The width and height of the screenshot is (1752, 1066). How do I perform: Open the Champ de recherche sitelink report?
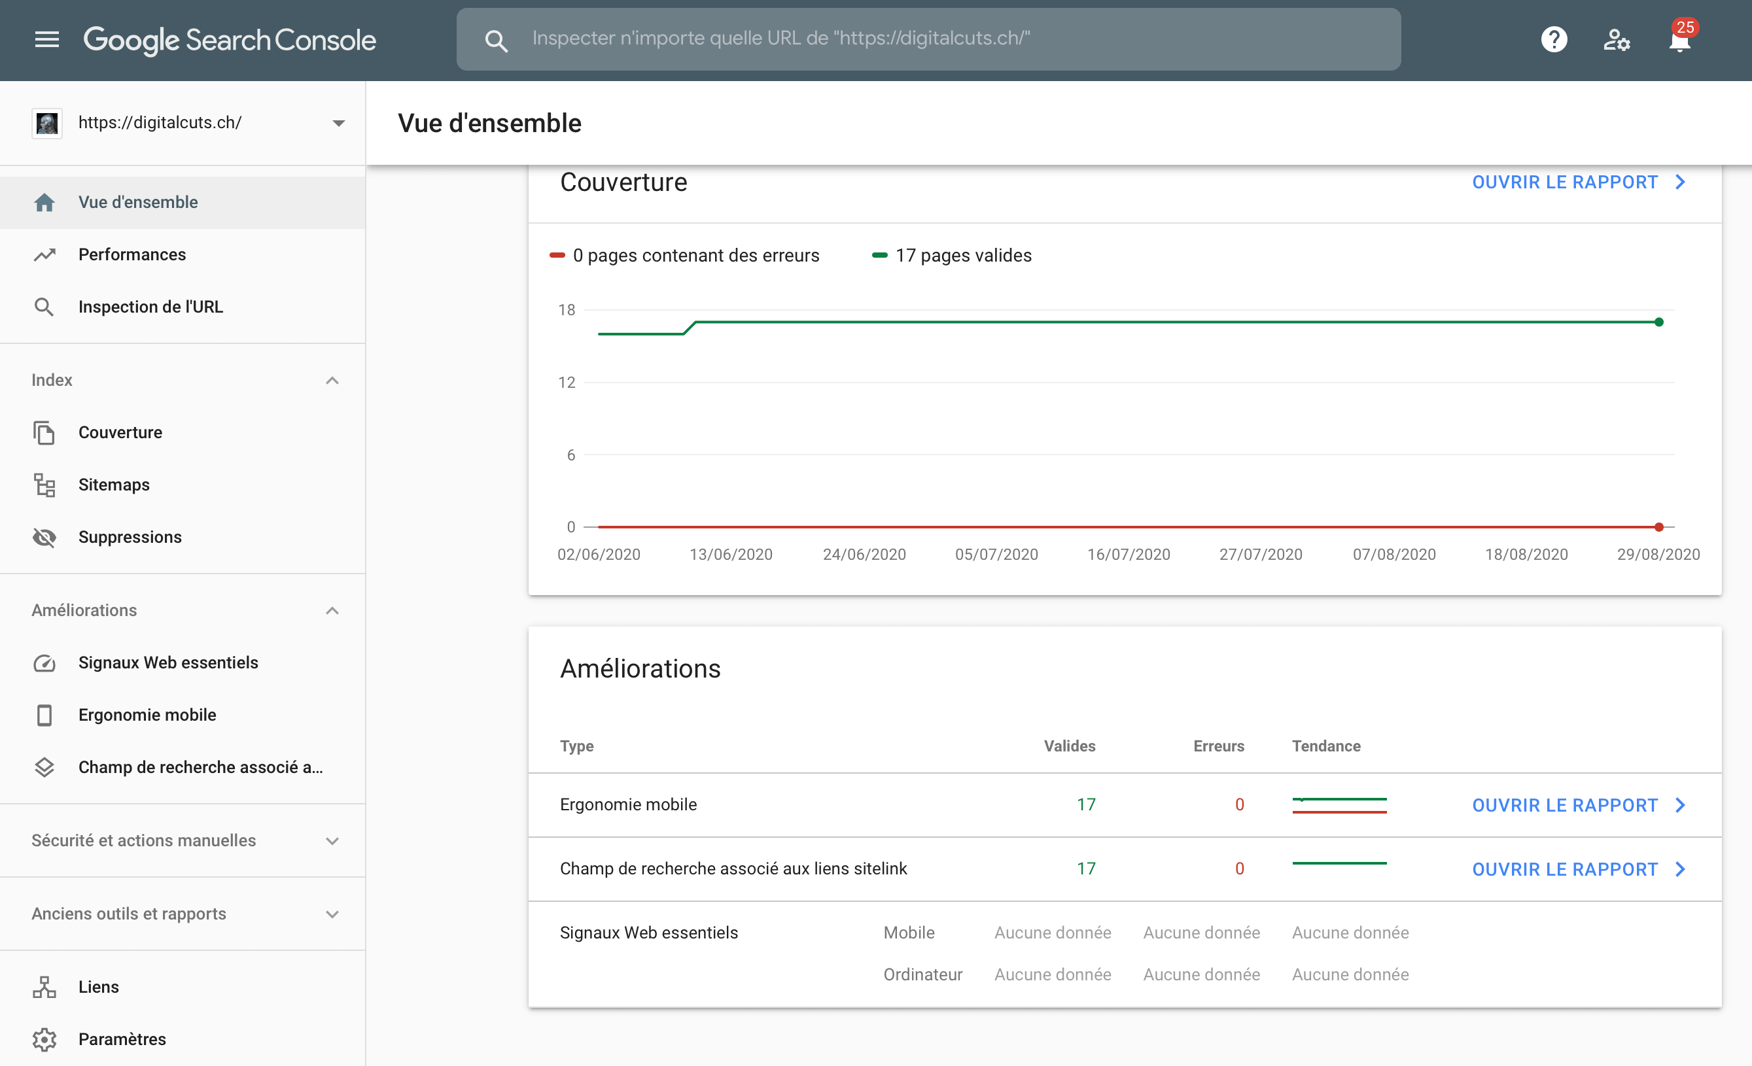pos(1579,869)
